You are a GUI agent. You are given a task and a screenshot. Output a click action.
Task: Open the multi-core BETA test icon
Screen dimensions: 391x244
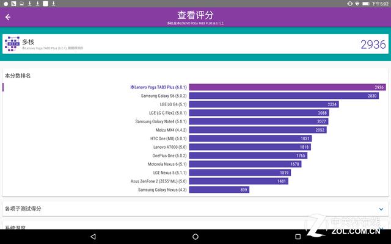click(12, 44)
